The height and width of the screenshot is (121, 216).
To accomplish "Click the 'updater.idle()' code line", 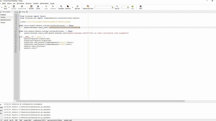I will (x=31, y=48).
